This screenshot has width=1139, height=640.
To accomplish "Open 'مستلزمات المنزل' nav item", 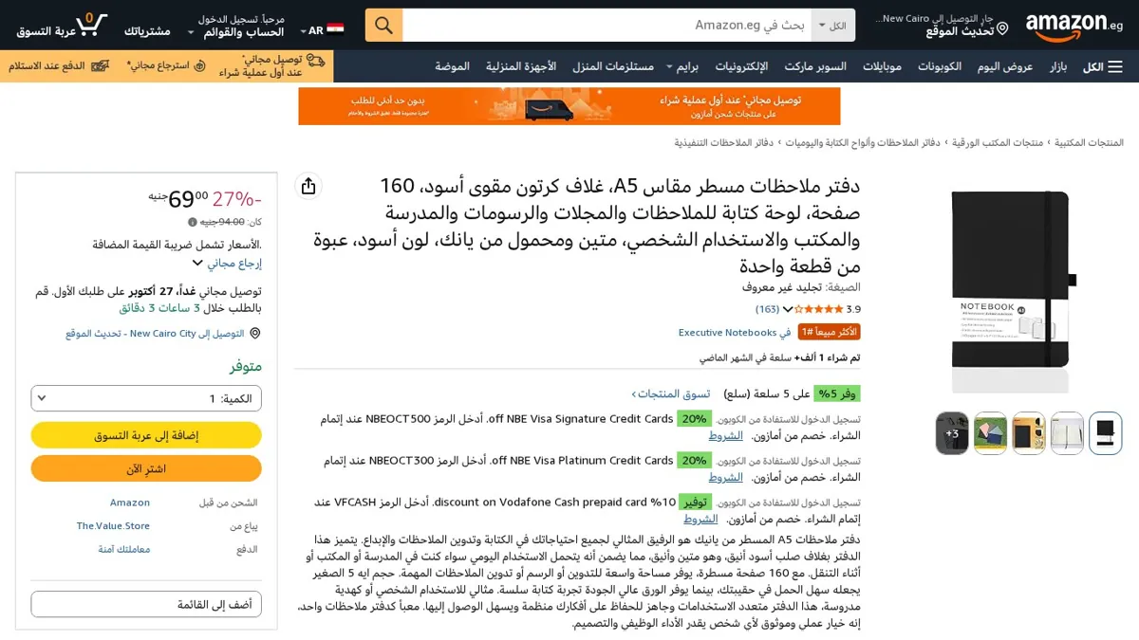I will tap(613, 66).
